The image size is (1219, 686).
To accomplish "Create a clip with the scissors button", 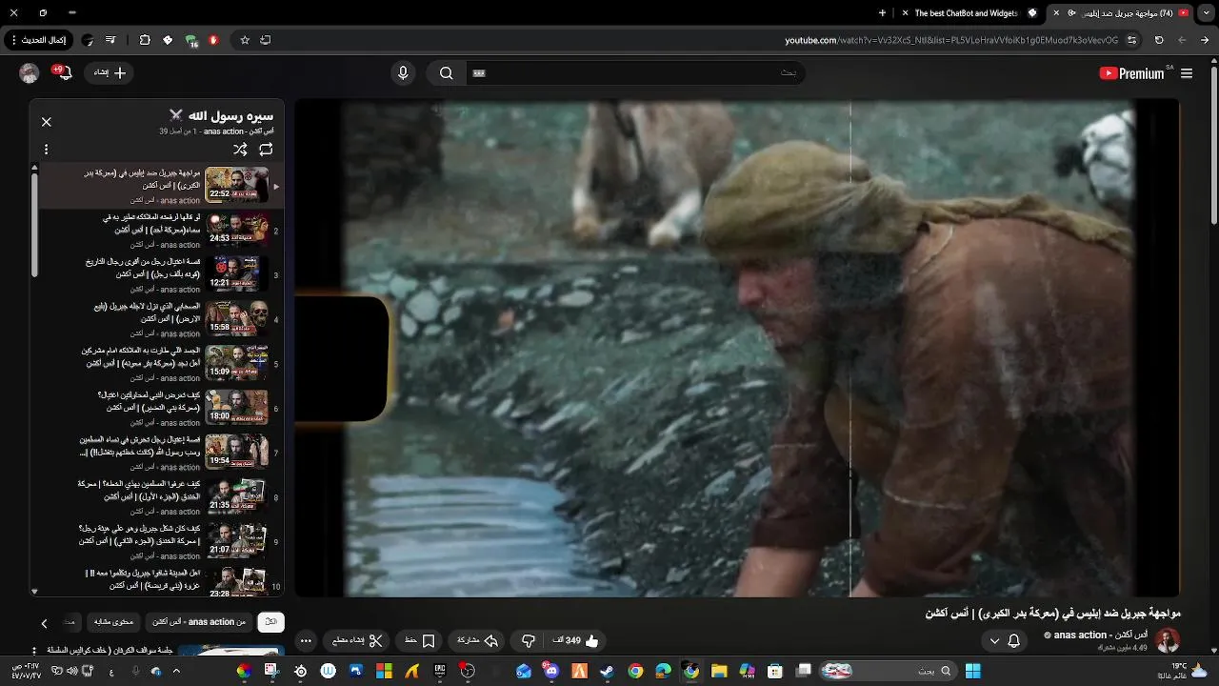I will pyautogui.click(x=357, y=641).
